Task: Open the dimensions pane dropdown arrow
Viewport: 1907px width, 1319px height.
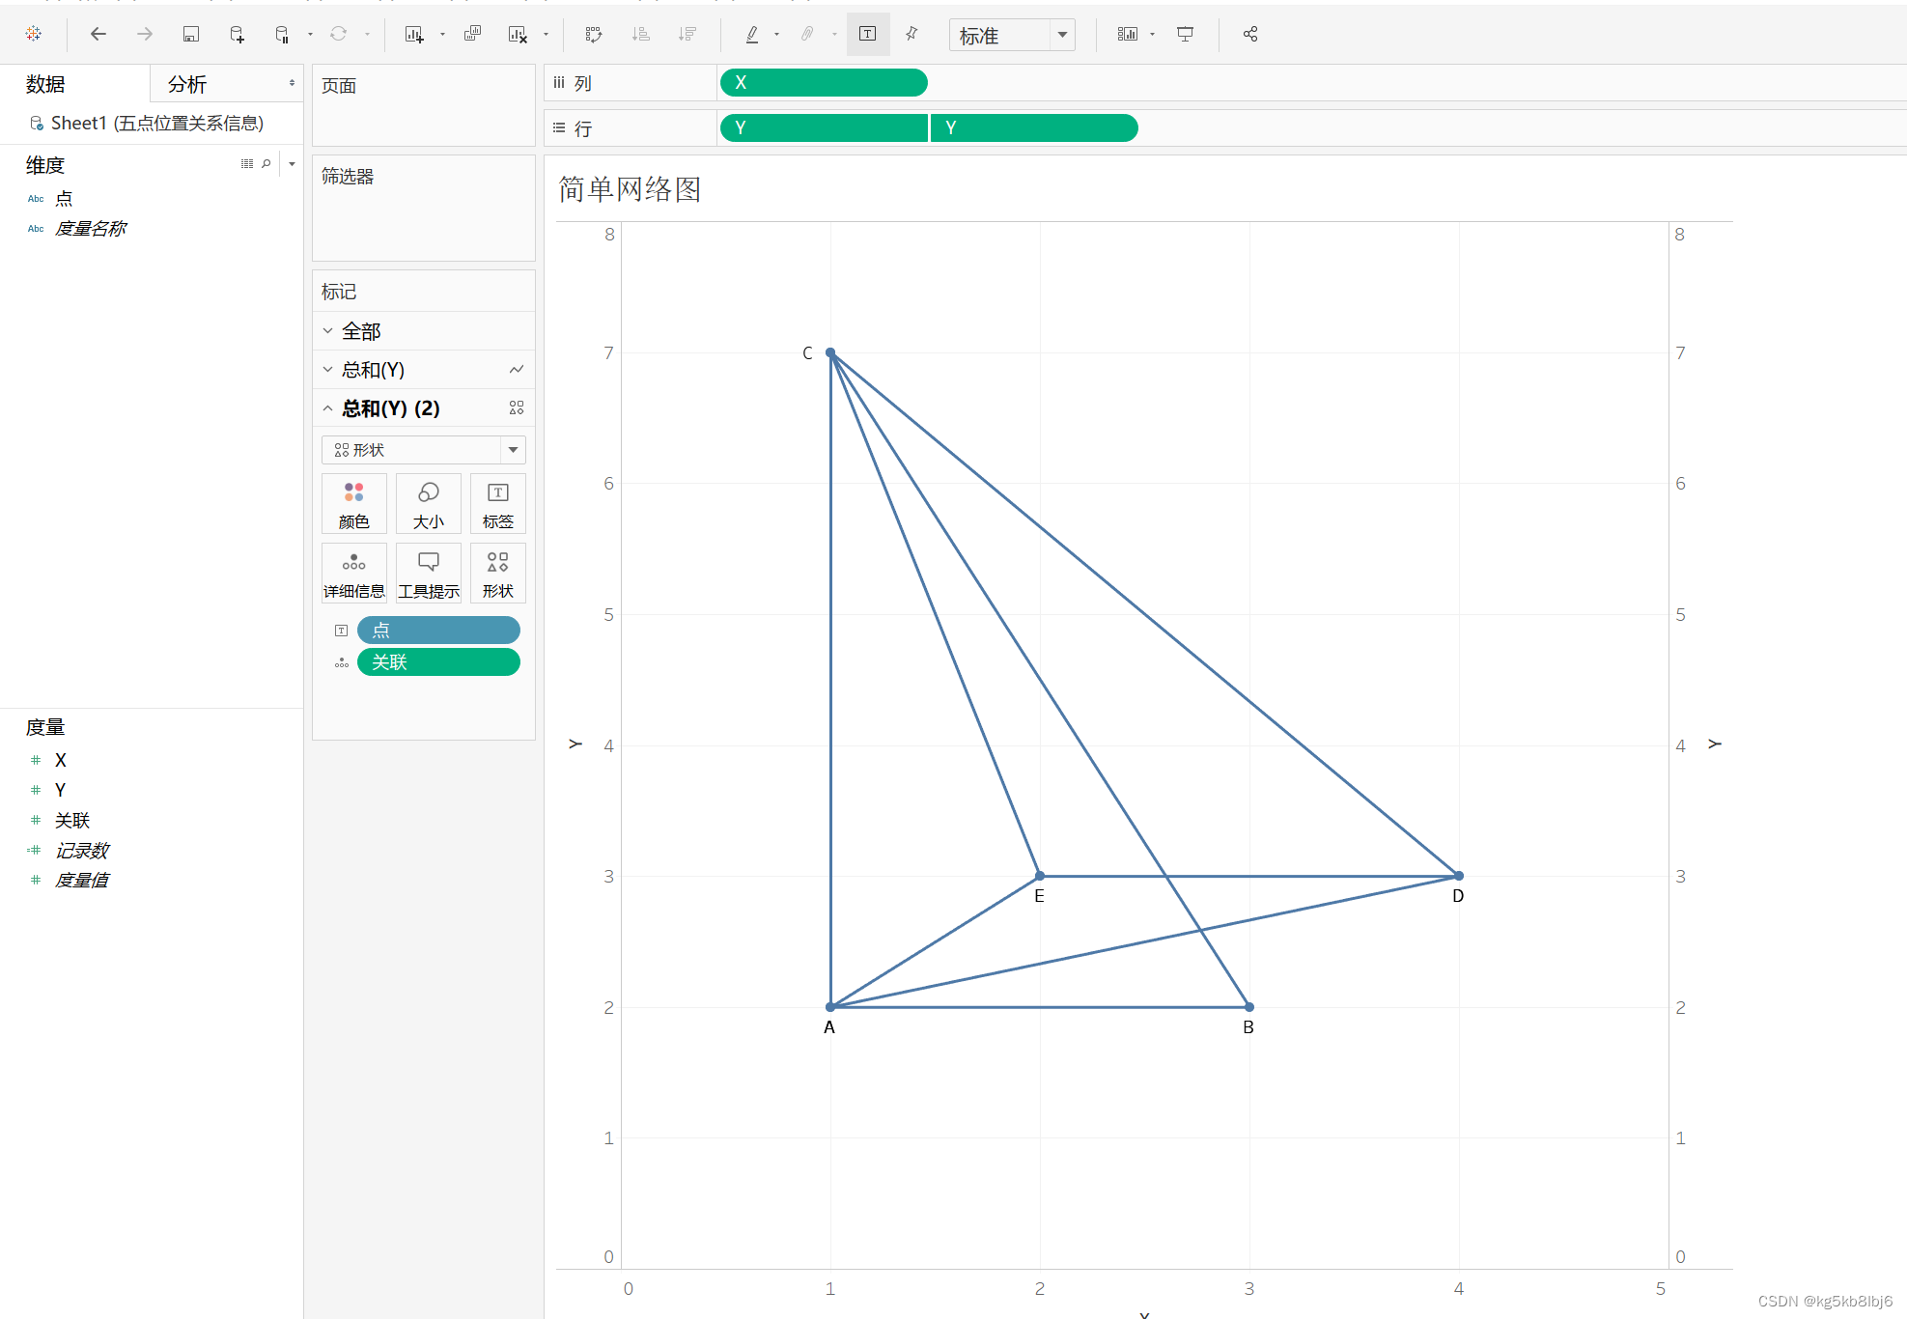Action: 292,164
